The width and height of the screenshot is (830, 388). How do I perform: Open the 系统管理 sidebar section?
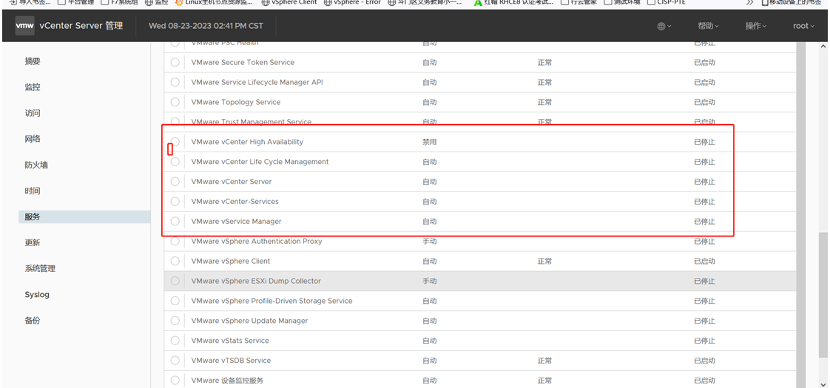pos(40,268)
